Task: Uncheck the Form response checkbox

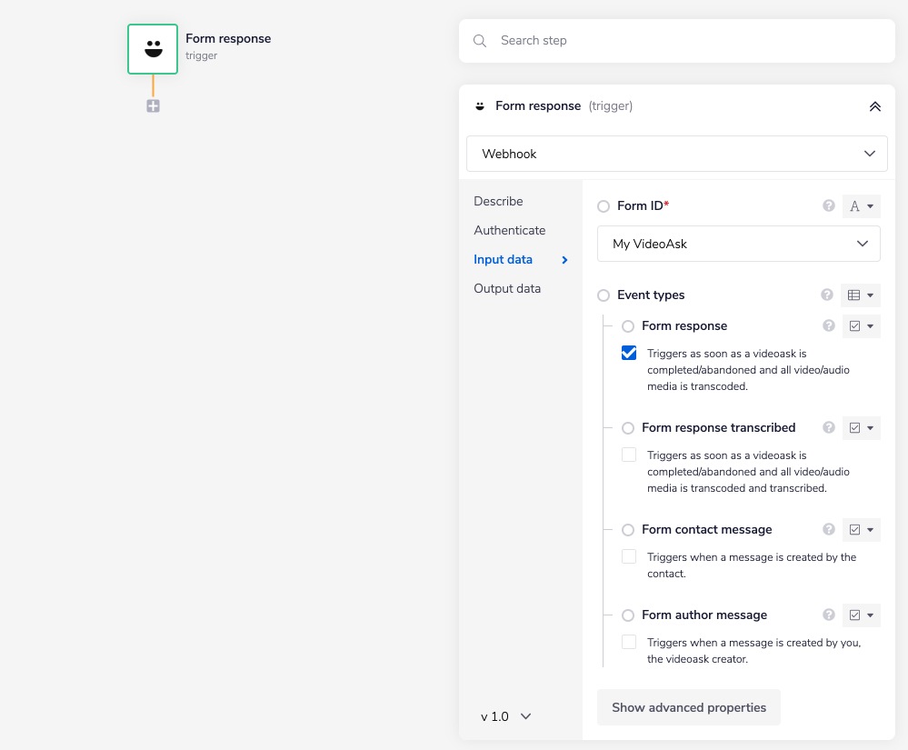Action: [x=629, y=354]
